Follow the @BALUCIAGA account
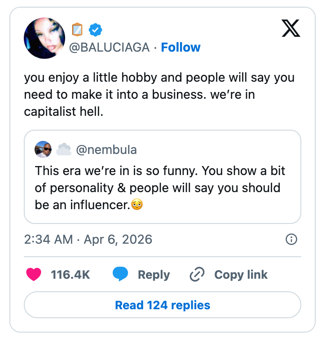 tap(181, 47)
